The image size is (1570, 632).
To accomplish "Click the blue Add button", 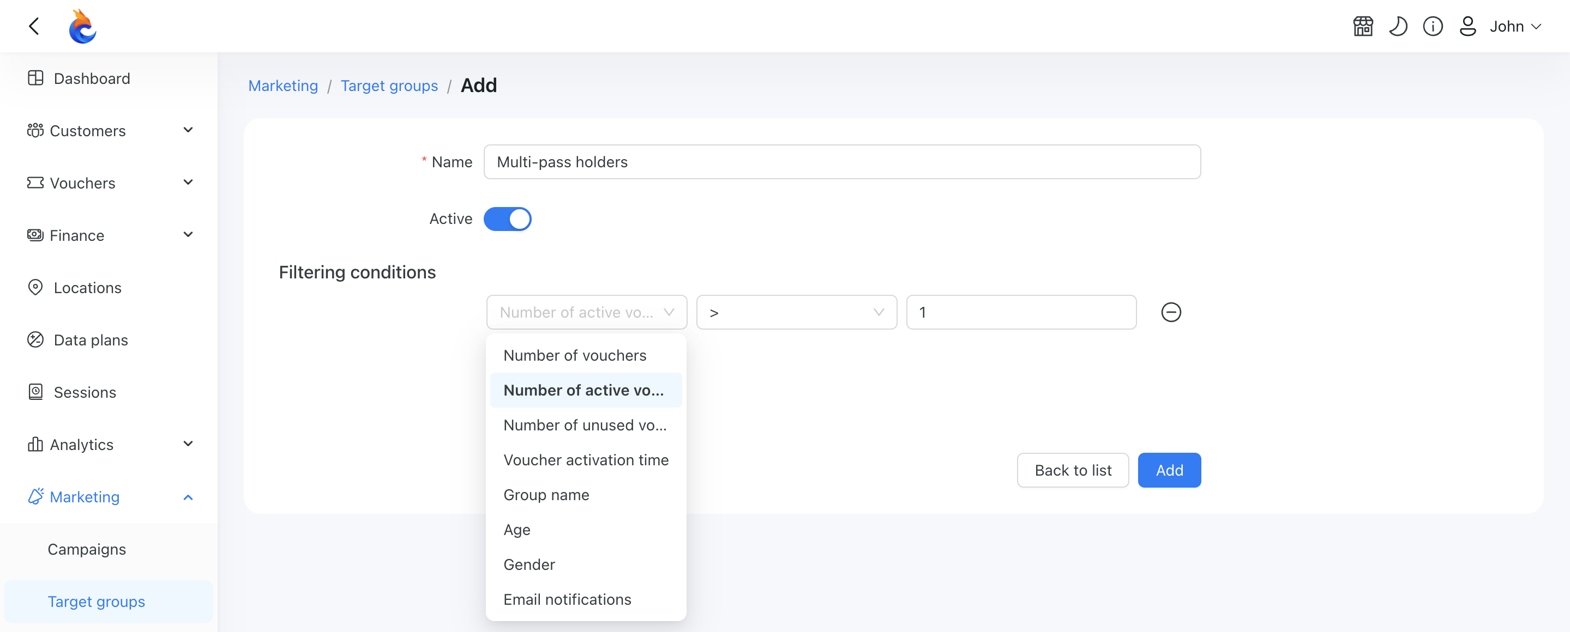I will [x=1169, y=470].
